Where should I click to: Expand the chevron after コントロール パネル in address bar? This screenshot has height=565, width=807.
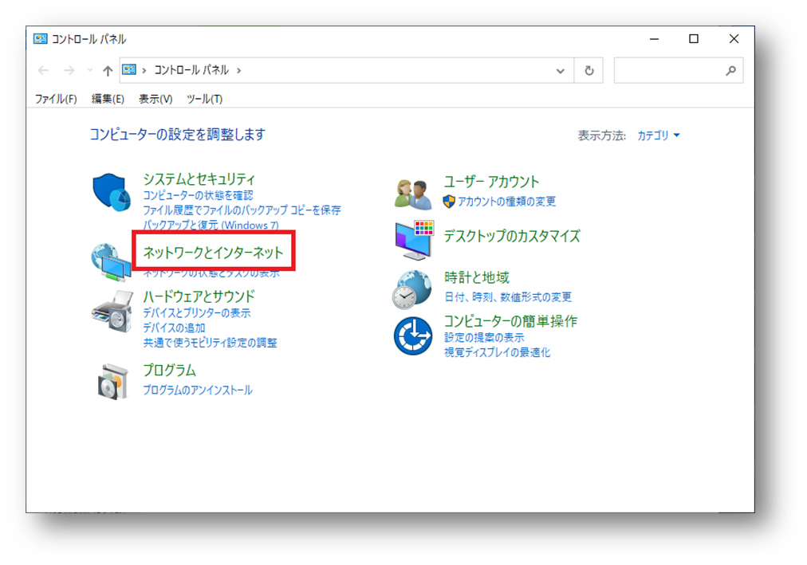click(x=238, y=70)
